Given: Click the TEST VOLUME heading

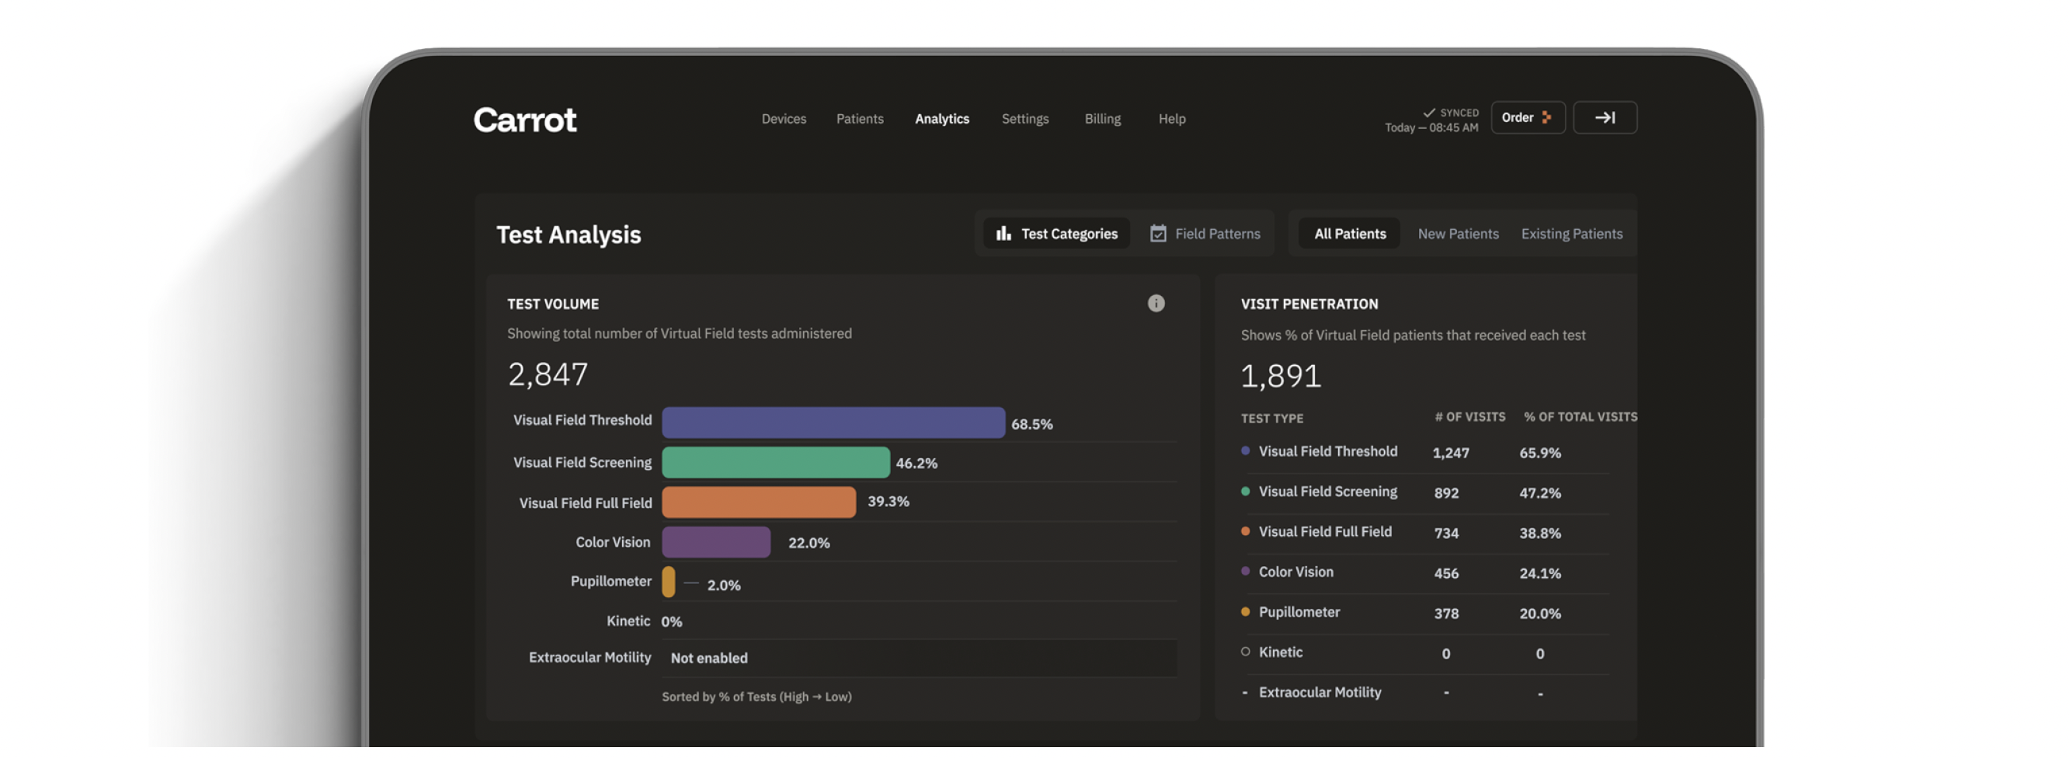Looking at the screenshot, I should click(553, 304).
